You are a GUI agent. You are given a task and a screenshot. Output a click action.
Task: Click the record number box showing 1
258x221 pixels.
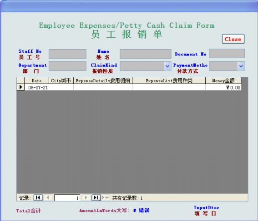click(67, 198)
